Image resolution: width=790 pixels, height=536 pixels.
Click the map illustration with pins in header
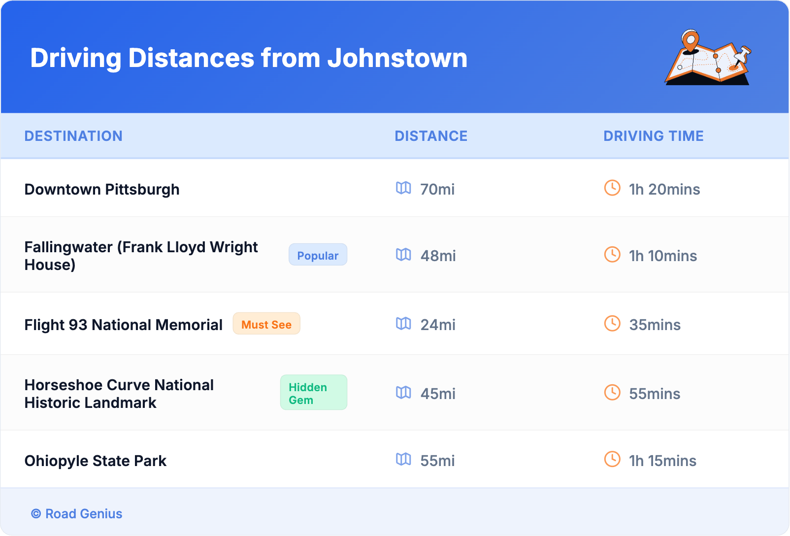[x=708, y=58]
